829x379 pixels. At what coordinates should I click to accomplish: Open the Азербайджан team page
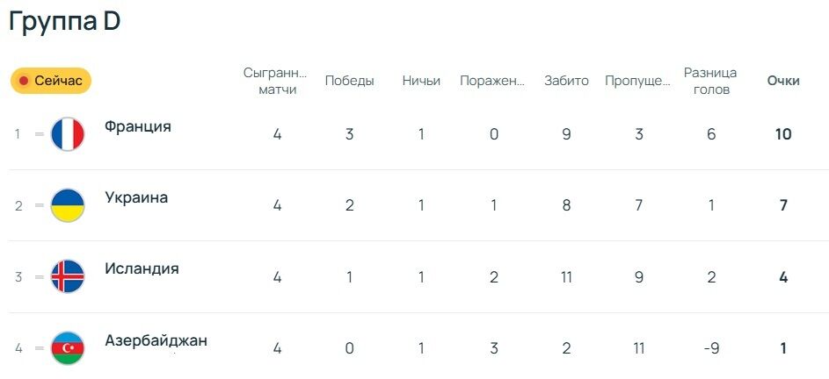[x=156, y=340]
